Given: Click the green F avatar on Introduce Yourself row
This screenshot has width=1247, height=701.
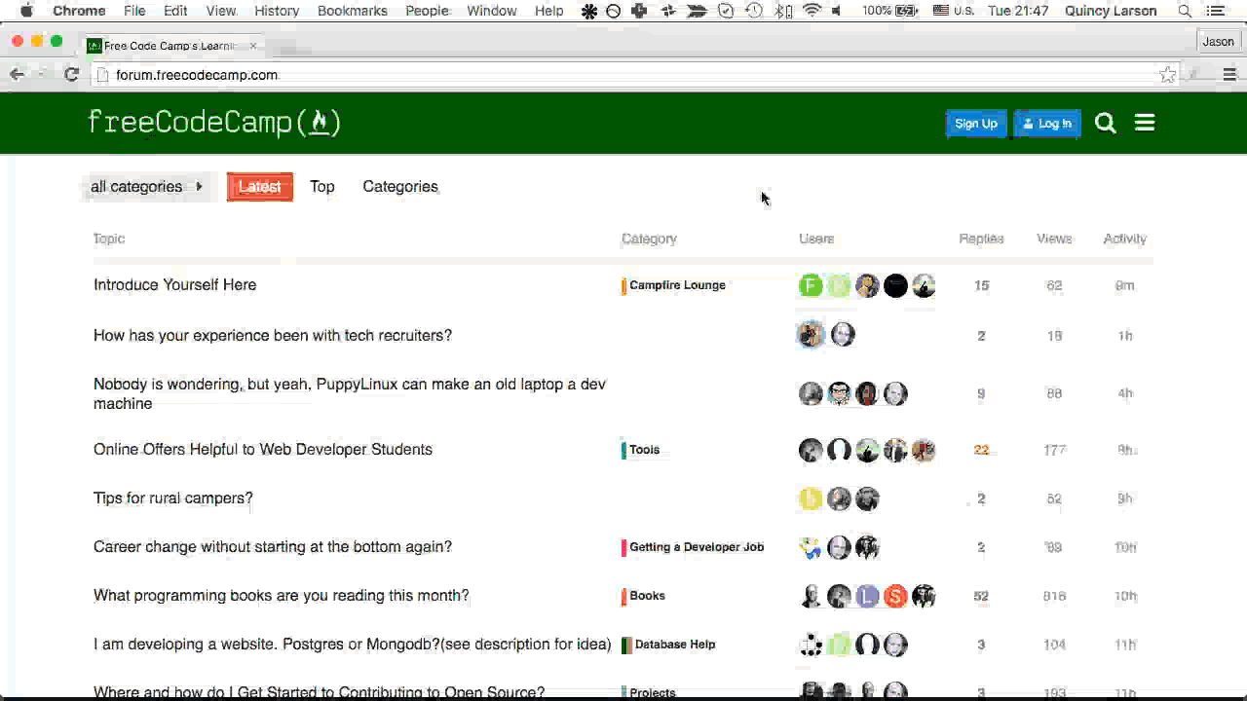Looking at the screenshot, I should coord(811,285).
